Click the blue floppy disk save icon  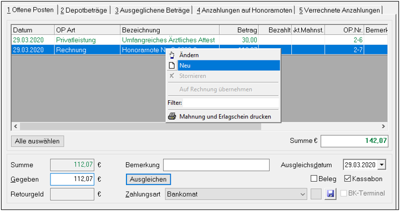[330, 194]
